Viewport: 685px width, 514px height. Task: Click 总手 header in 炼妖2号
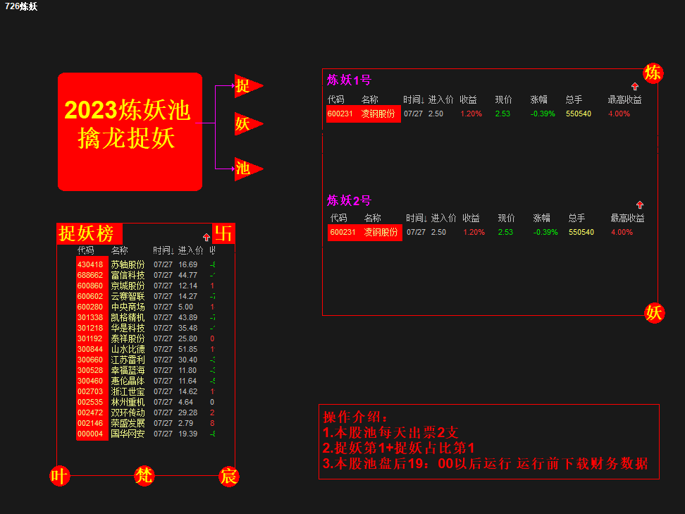click(576, 218)
